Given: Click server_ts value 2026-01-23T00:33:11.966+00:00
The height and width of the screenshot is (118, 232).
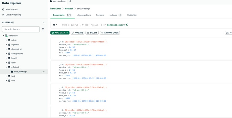Looking at the screenshot, I should click(x=89, y=55).
